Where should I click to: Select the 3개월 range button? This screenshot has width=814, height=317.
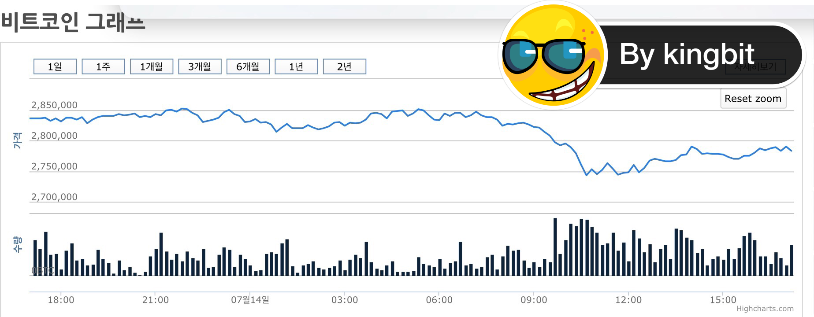pyautogui.click(x=200, y=66)
